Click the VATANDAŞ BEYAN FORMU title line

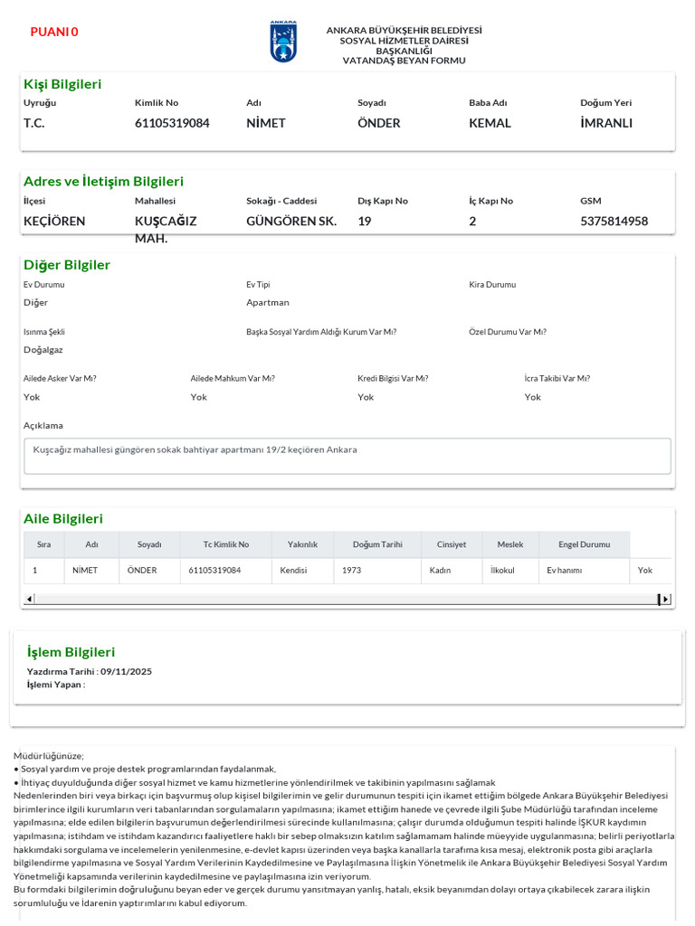click(x=405, y=61)
